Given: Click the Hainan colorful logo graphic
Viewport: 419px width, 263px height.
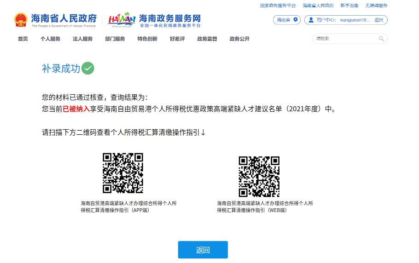Looking at the screenshot, I should click(122, 20).
